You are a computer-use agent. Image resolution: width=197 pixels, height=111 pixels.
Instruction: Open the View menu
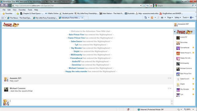point(14,10)
